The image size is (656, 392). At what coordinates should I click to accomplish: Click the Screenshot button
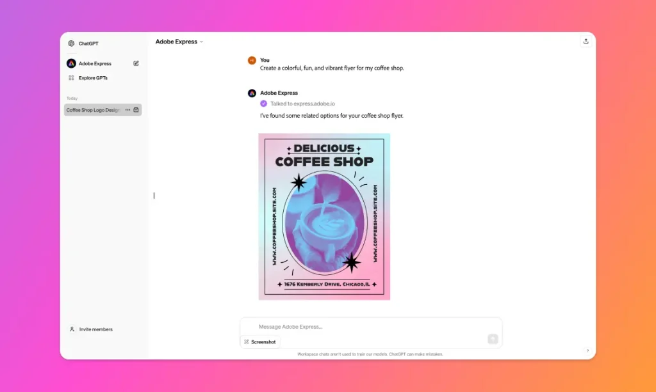[260, 342]
